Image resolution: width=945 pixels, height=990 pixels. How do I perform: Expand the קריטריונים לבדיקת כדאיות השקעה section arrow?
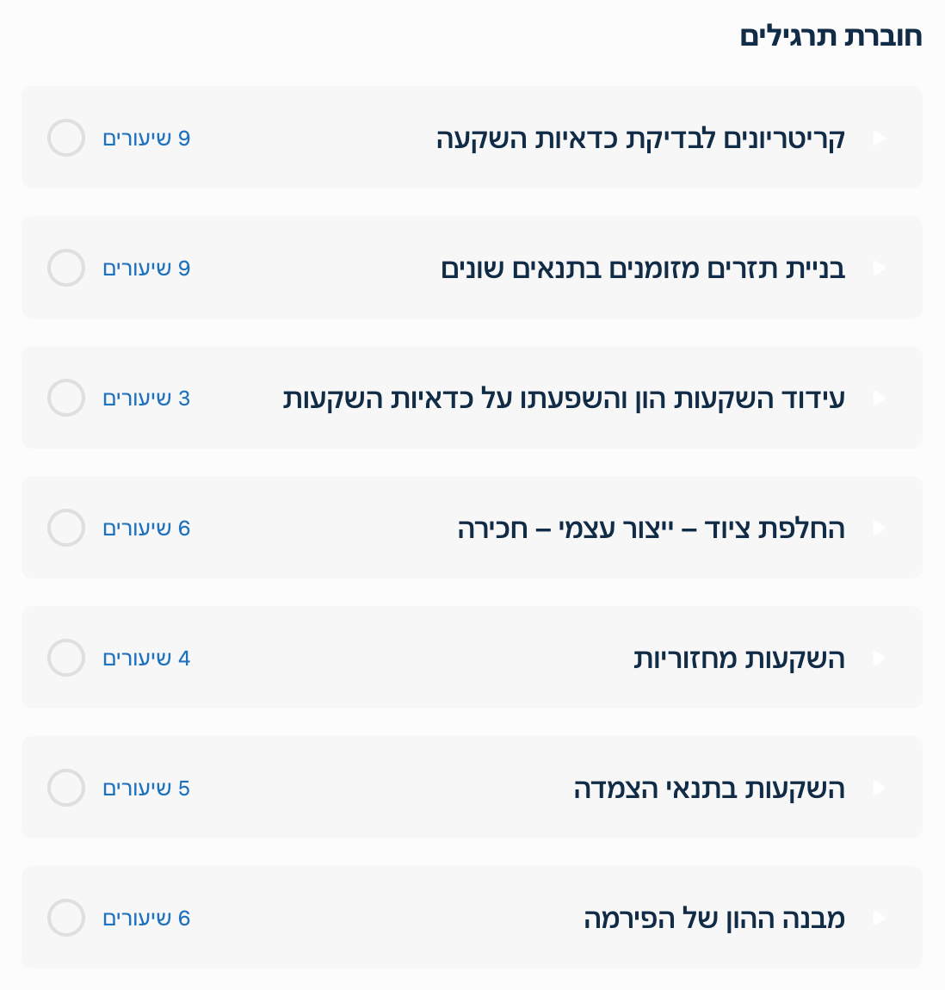[x=879, y=138]
